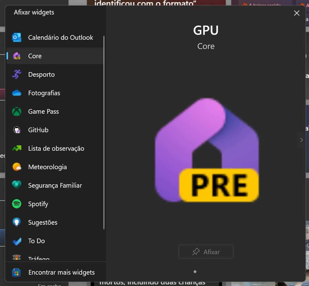Screen dimensions: 309x286
Task: Click the widget list vertical scrollbar
Action: pyautogui.click(x=104, y=133)
